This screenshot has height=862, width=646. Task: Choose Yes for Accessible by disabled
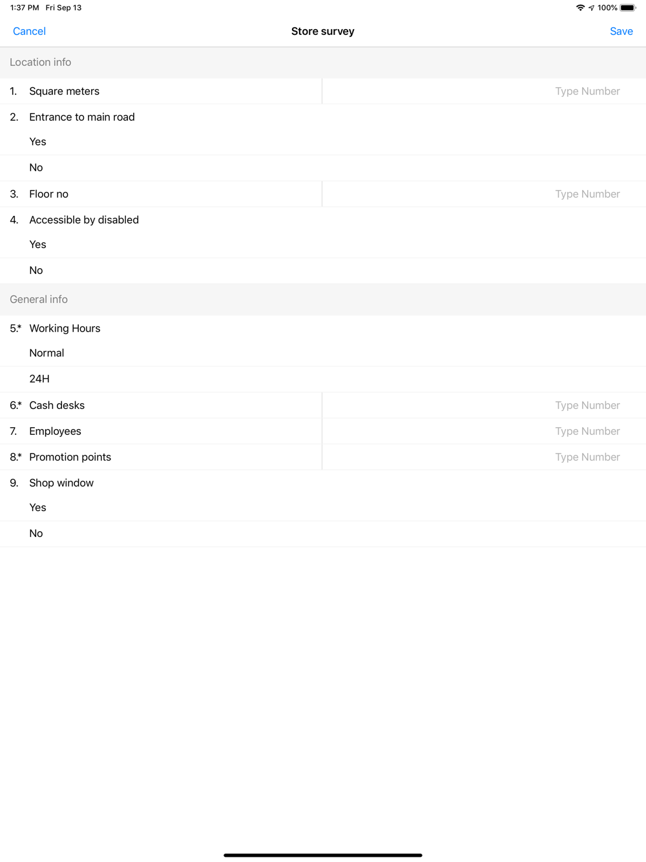(x=323, y=245)
